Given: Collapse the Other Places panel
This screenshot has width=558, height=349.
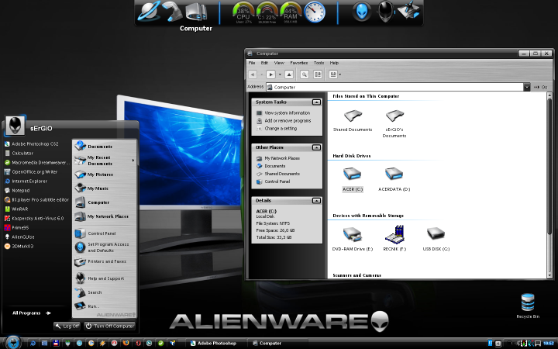Looking at the screenshot, I should click(316, 147).
